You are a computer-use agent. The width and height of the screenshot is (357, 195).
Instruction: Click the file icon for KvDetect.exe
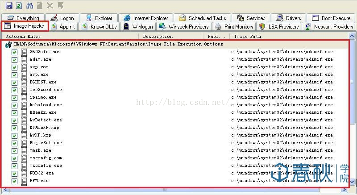click(x=24, y=120)
